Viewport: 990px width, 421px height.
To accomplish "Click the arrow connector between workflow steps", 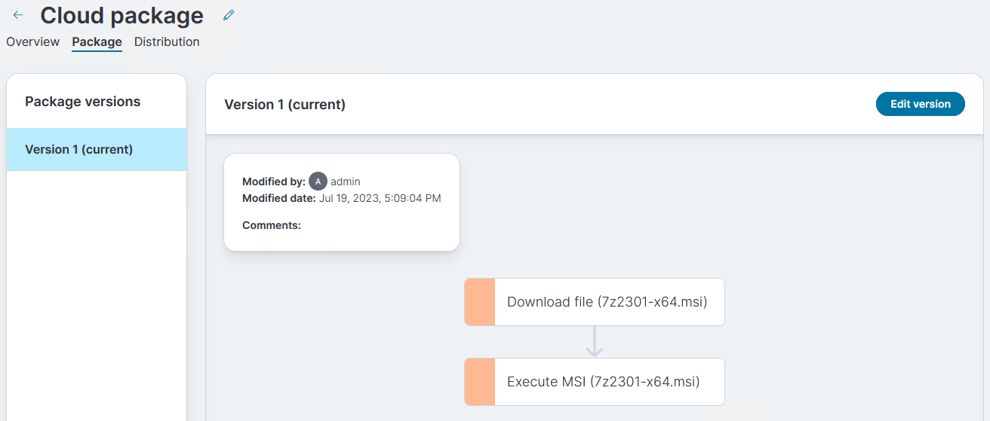I will [595, 342].
